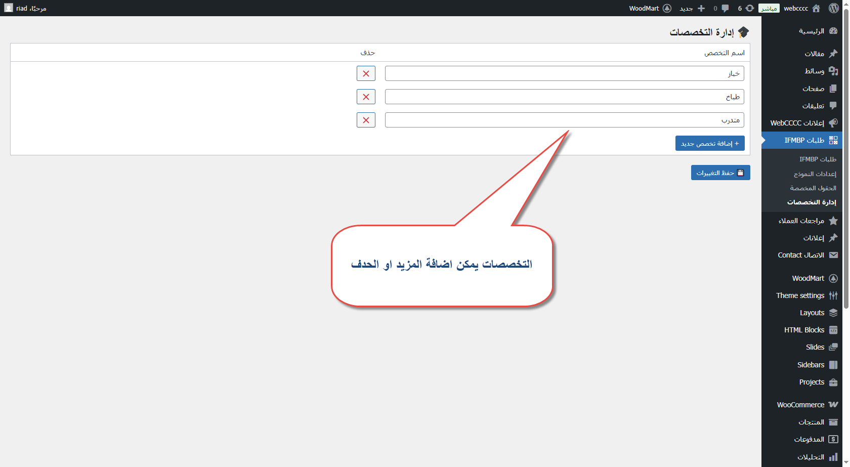The height and width of the screenshot is (467, 850).
Task: Delete the خباز specialization with its red X
Action: point(366,73)
